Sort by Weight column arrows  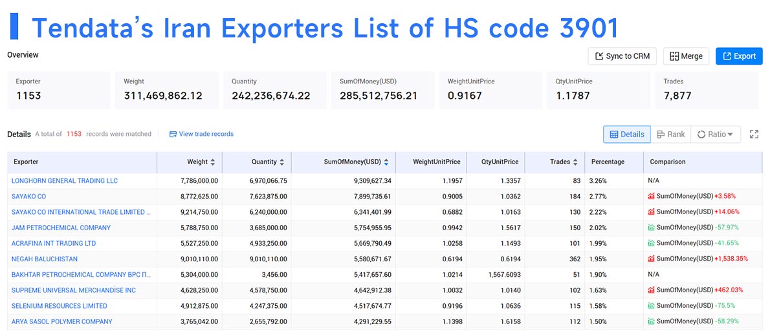click(x=213, y=162)
